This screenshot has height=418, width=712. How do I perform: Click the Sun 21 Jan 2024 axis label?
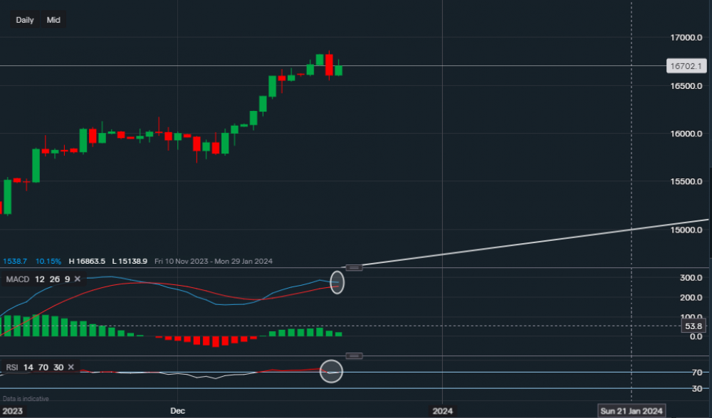(631, 411)
